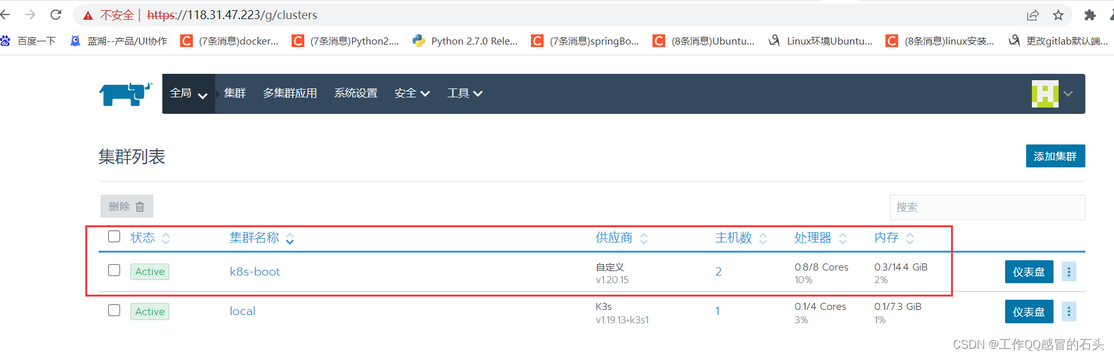Click the Active status badge of local

pyautogui.click(x=150, y=312)
